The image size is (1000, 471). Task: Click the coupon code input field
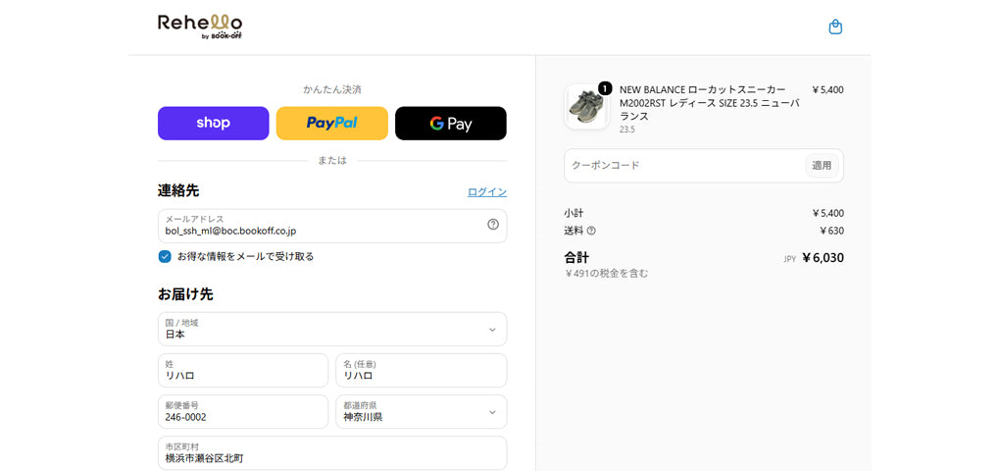click(684, 165)
